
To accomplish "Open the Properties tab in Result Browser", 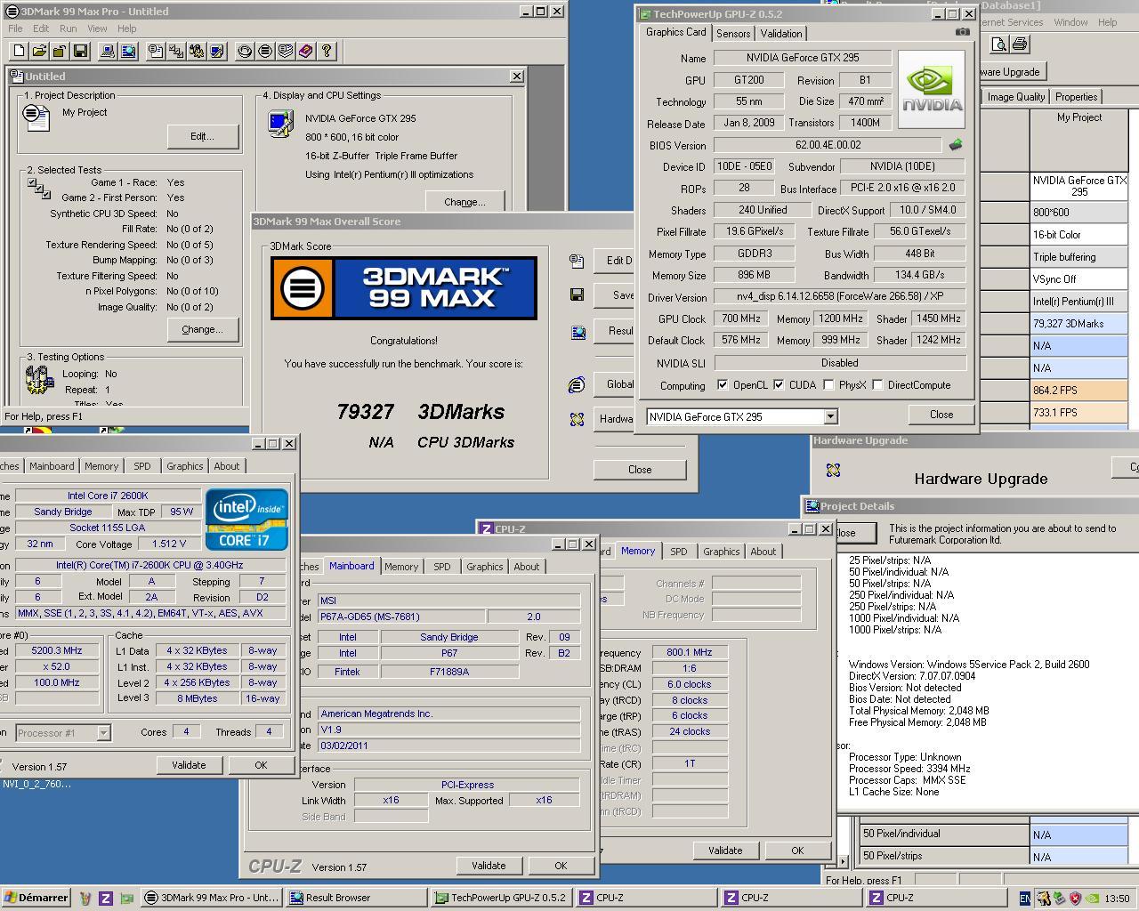I will [1077, 97].
